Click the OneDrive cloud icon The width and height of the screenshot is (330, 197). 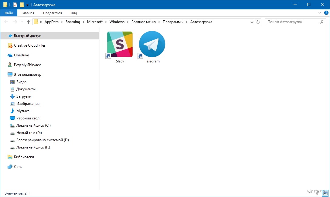[x=10, y=55]
